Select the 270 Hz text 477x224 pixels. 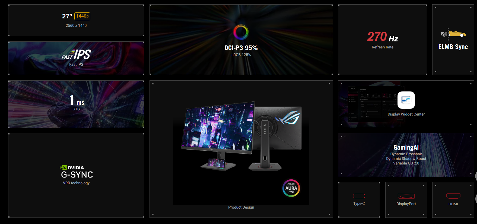383,37
